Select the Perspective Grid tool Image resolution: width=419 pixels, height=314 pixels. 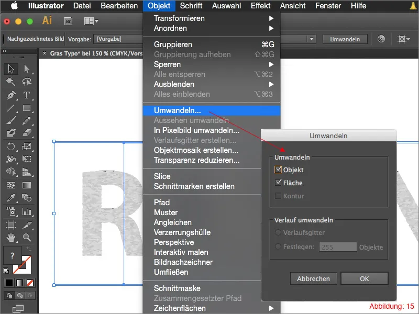[x=27, y=172]
